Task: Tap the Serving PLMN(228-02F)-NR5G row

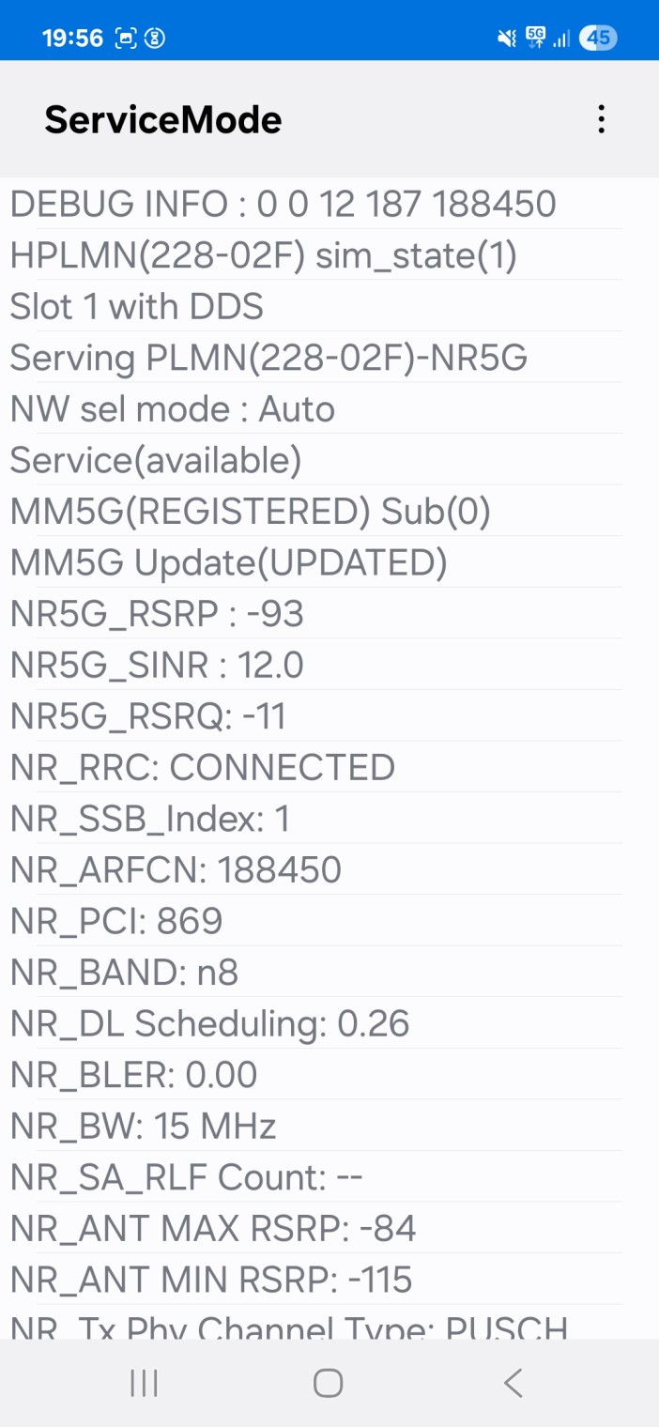Action: (x=268, y=358)
